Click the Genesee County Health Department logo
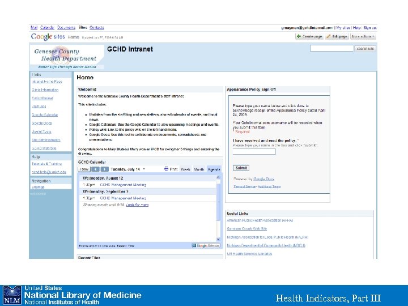This screenshot has height=306, width=408. (x=67, y=57)
